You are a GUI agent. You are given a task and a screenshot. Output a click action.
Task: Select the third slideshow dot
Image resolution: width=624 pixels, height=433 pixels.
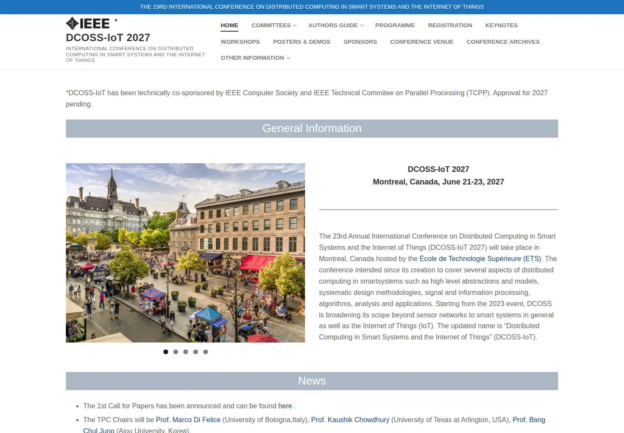pos(185,352)
